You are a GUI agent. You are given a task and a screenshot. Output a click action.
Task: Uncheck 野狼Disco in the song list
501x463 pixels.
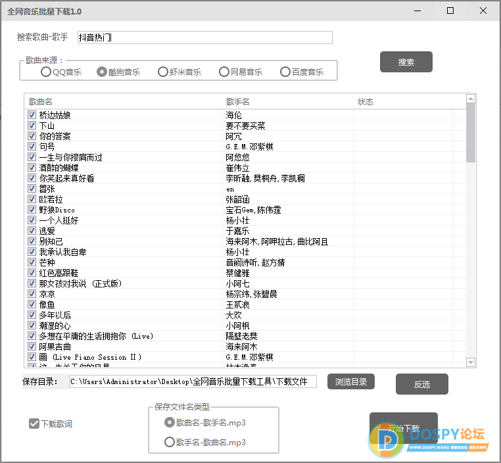32,210
